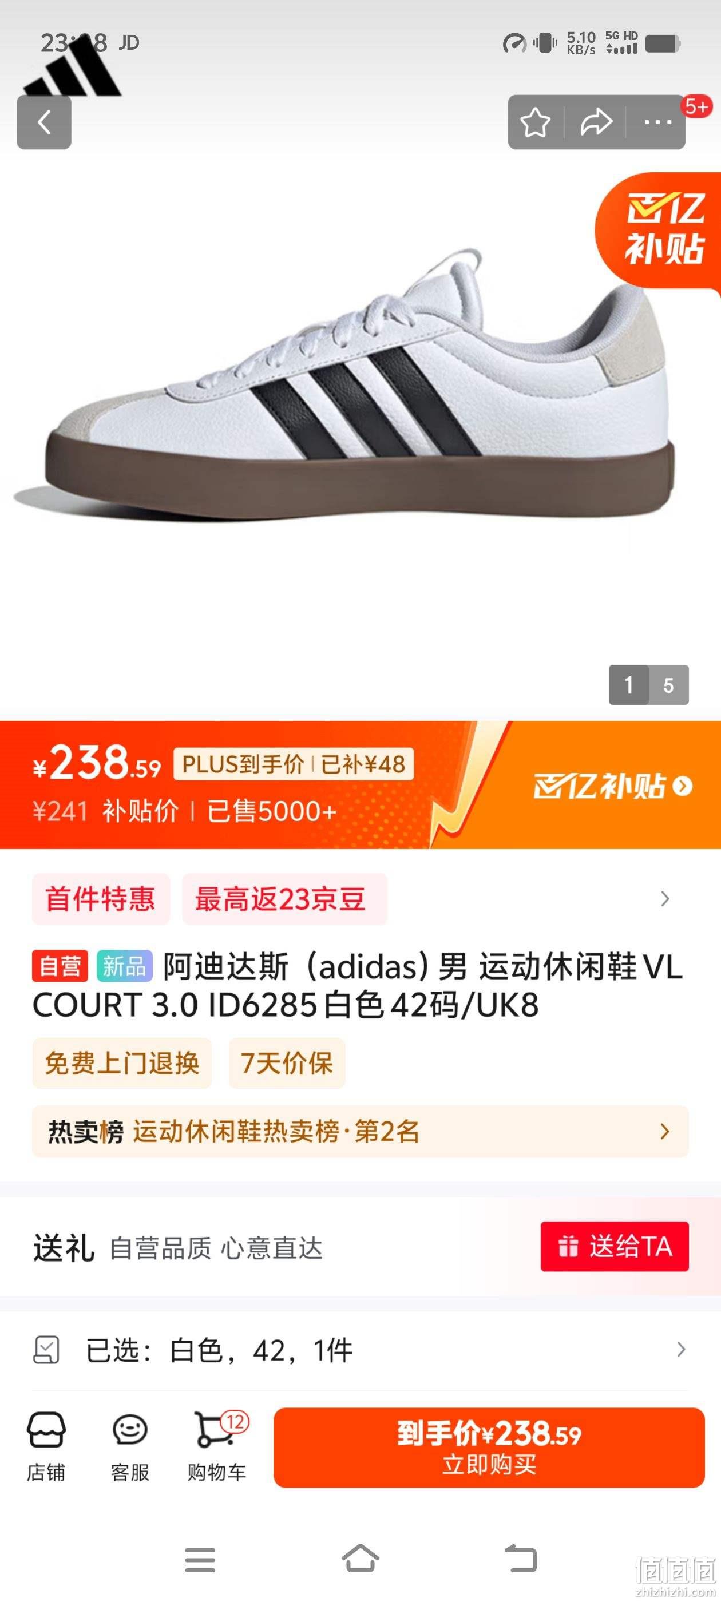Tap the Android recent apps menu button

(x=200, y=1560)
